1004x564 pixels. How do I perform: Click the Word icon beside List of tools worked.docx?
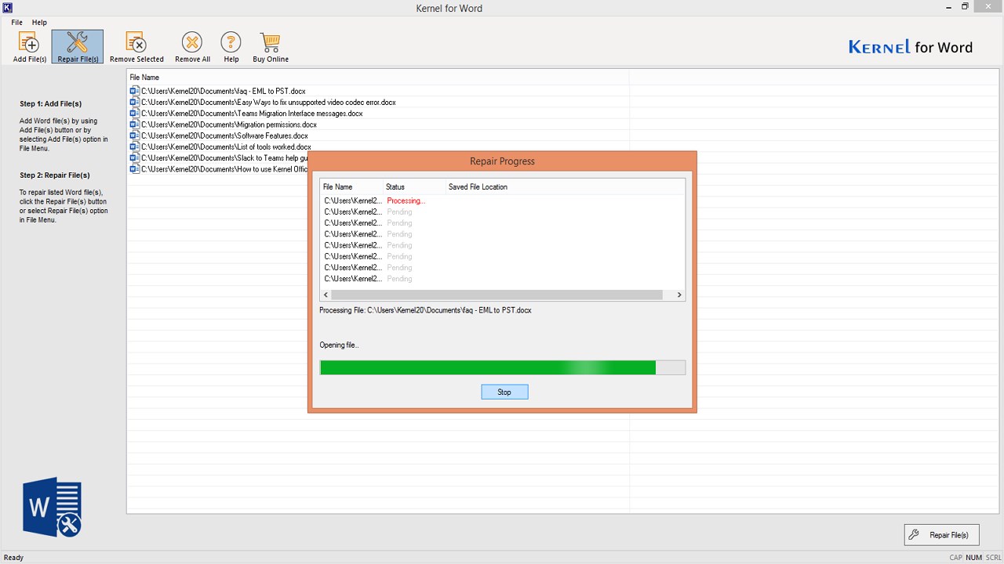(x=134, y=146)
